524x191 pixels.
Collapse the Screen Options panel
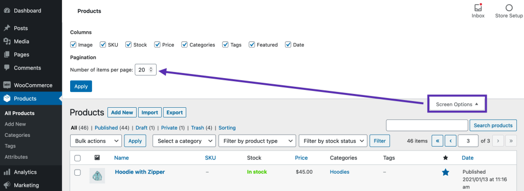coord(457,104)
